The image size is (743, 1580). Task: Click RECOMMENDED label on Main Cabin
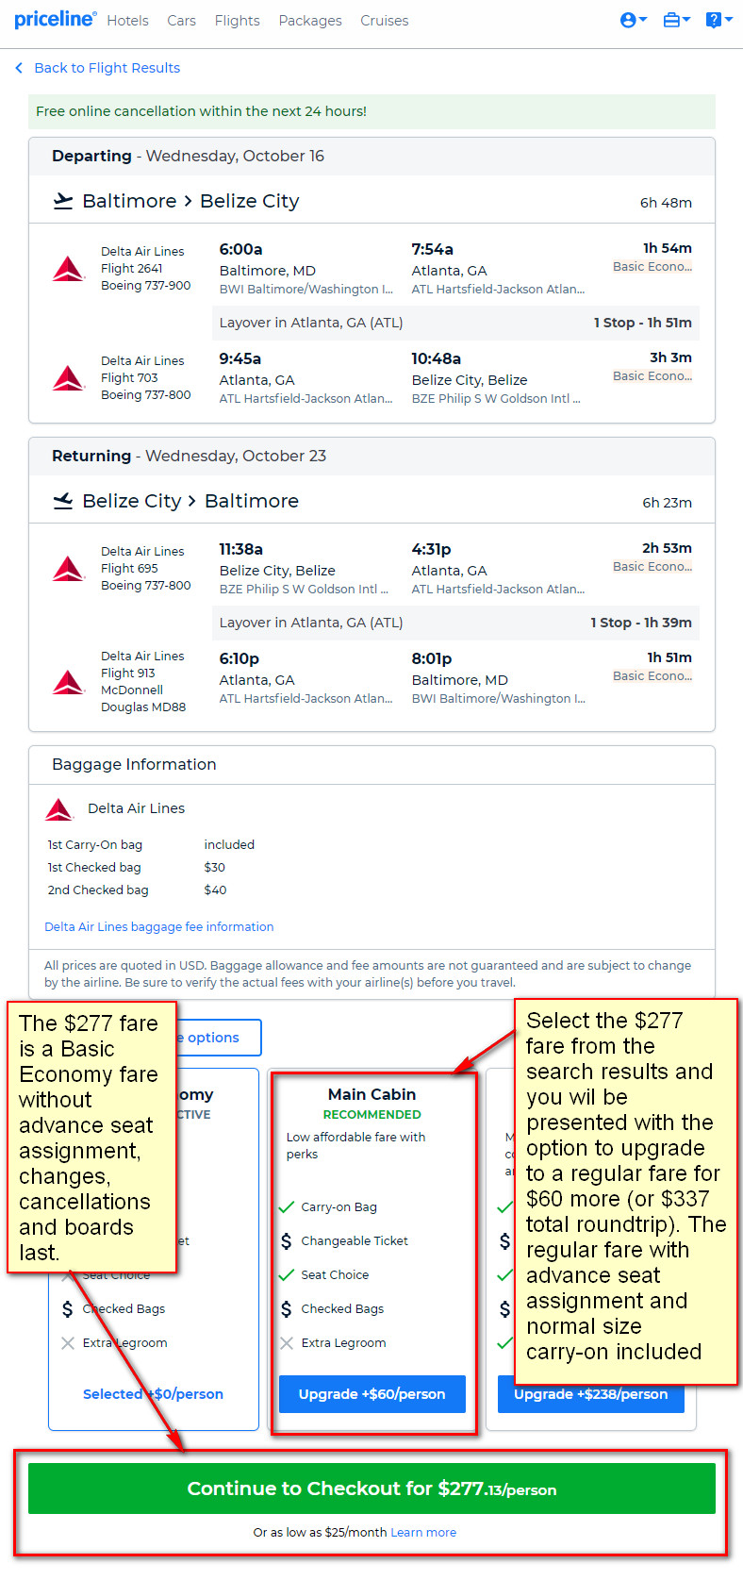(x=371, y=1115)
